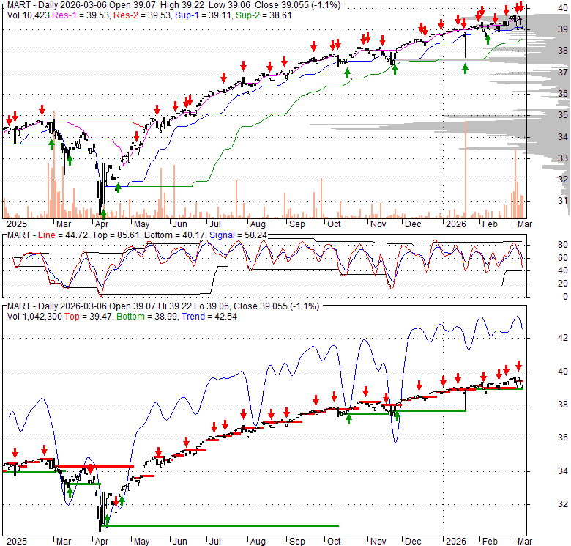571x546 pixels.
Task: Click the 42 label on the bottom chart axis
Action: click(563, 338)
